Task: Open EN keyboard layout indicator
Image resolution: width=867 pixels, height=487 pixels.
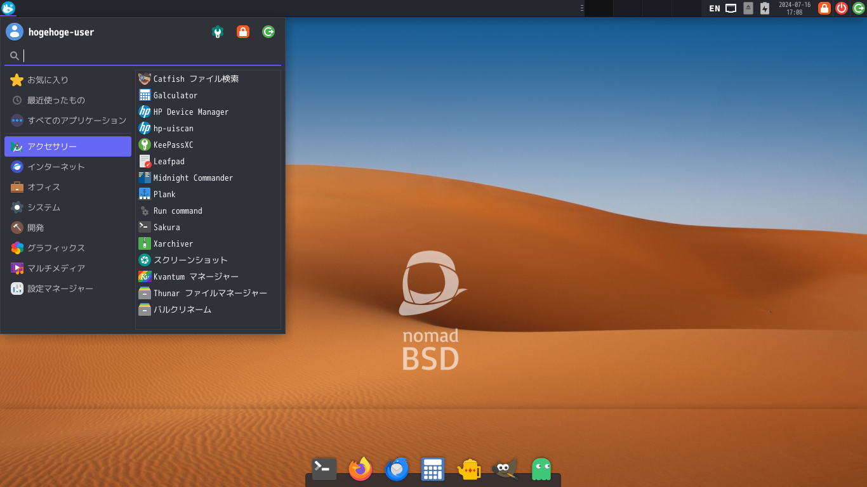Action: click(x=715, y=8)
